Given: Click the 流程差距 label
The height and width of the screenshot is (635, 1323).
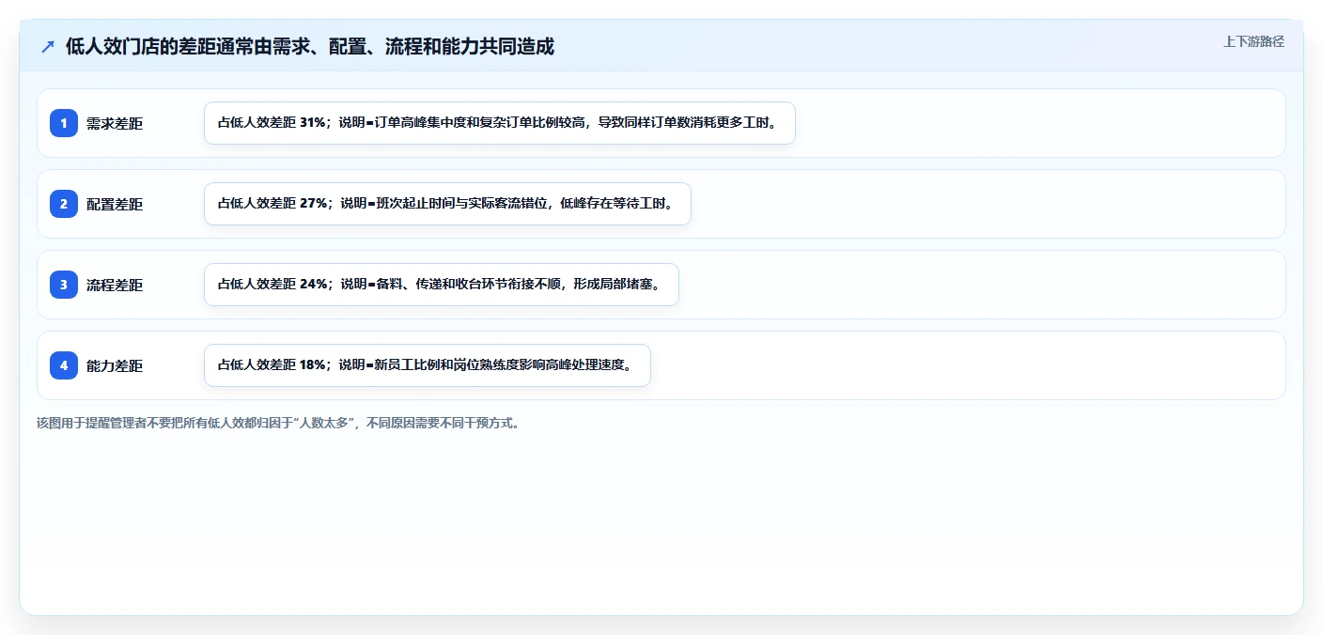Looking at the screenshot, I should coord(115,285).
